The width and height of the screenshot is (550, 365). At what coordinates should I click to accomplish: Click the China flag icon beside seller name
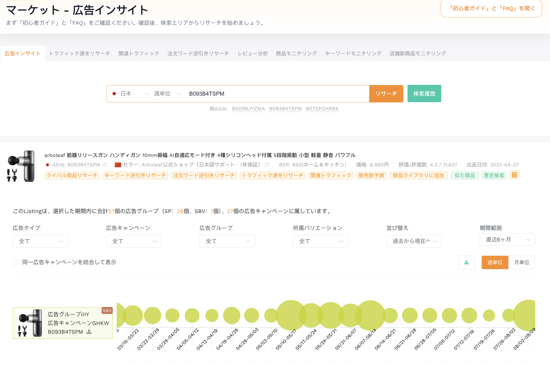118,165
